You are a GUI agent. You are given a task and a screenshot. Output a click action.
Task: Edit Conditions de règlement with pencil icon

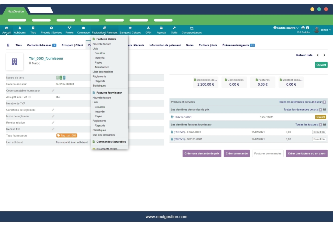tap(53, 110)
